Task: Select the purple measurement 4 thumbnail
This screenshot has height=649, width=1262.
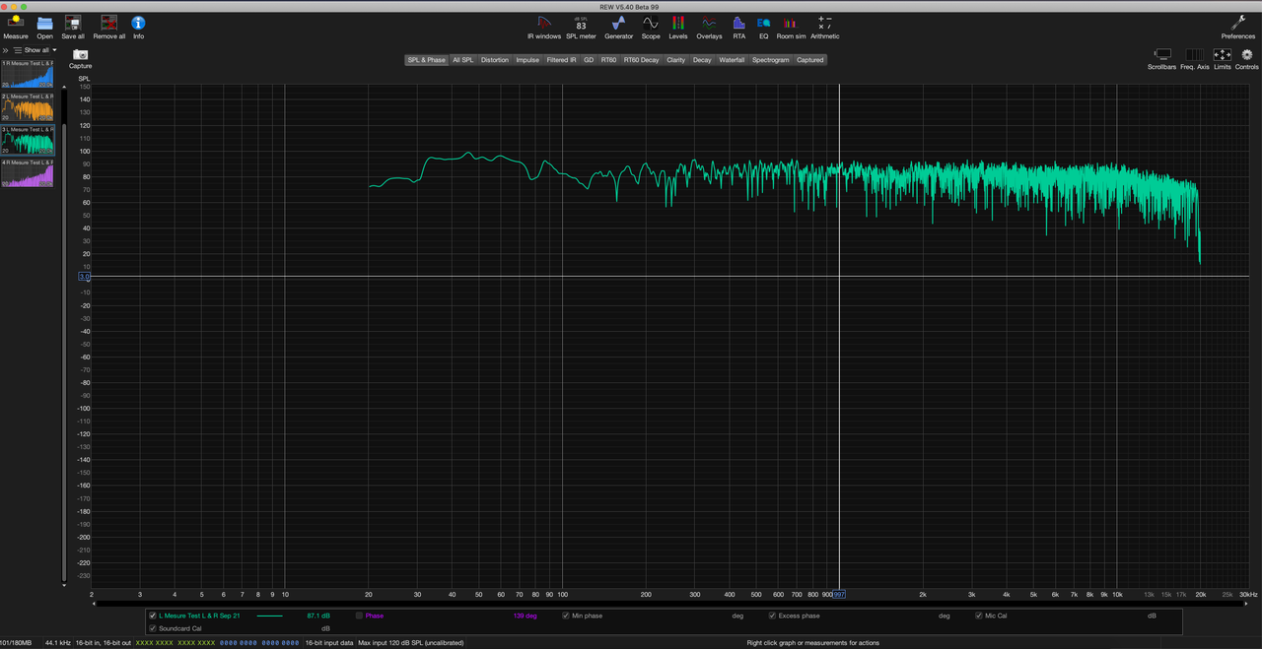Action: tap(28, 173)
